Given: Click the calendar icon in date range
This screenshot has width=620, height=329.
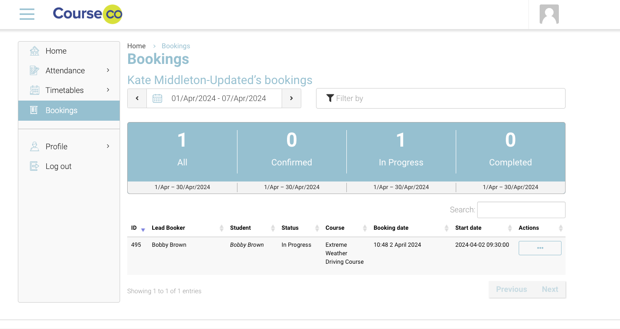Looking at the screenshot, I should coord(157,98).
